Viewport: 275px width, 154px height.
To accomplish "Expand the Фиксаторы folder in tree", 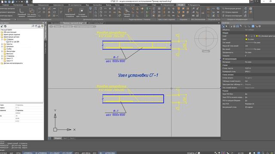I will coord(2,51).
